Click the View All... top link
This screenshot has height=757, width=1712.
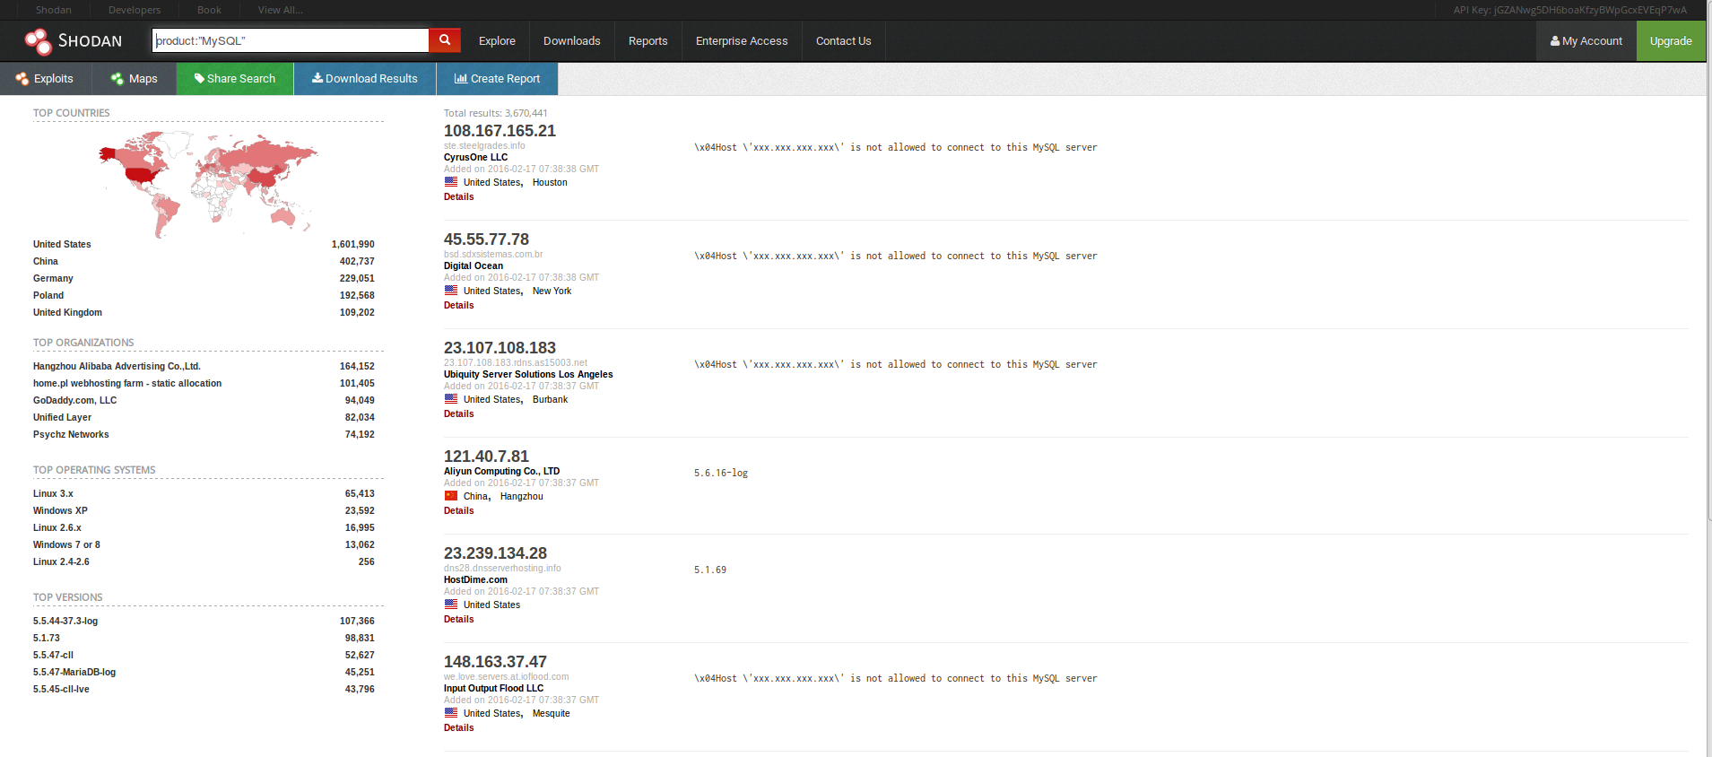pyautogui.click(x=281, y=10)
